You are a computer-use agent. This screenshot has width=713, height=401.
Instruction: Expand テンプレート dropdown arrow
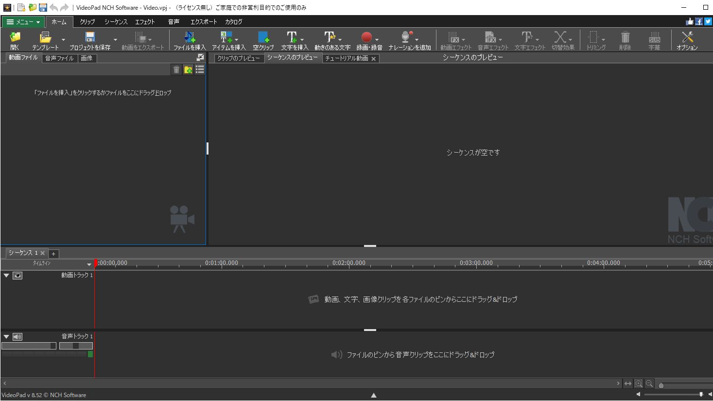point(63,40)
